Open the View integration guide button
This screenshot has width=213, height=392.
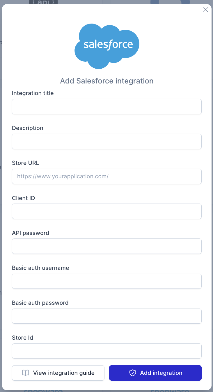coord(58,373)
